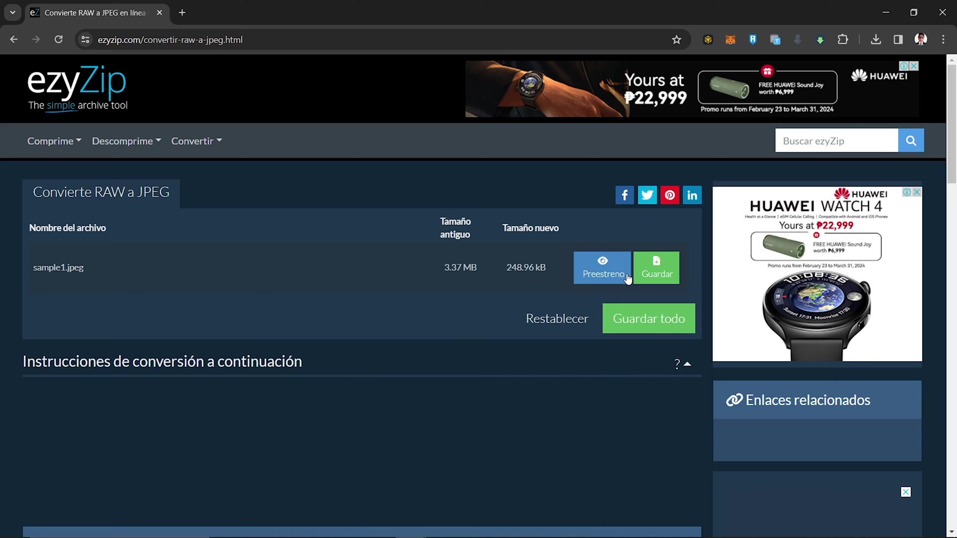Screen dimensions: 957x538
Task: Click the Instrucciones de conversión heading
Action: 162,362
